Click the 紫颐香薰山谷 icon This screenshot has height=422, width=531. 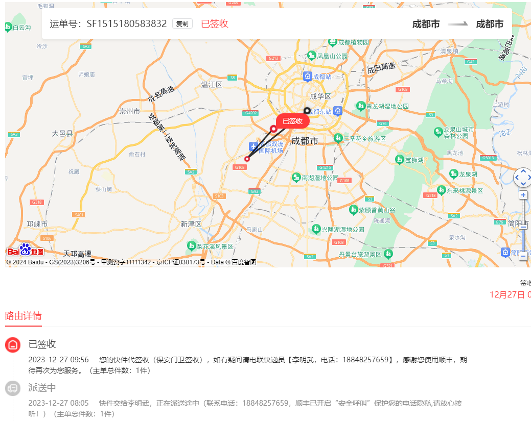[x=354, y=210]
